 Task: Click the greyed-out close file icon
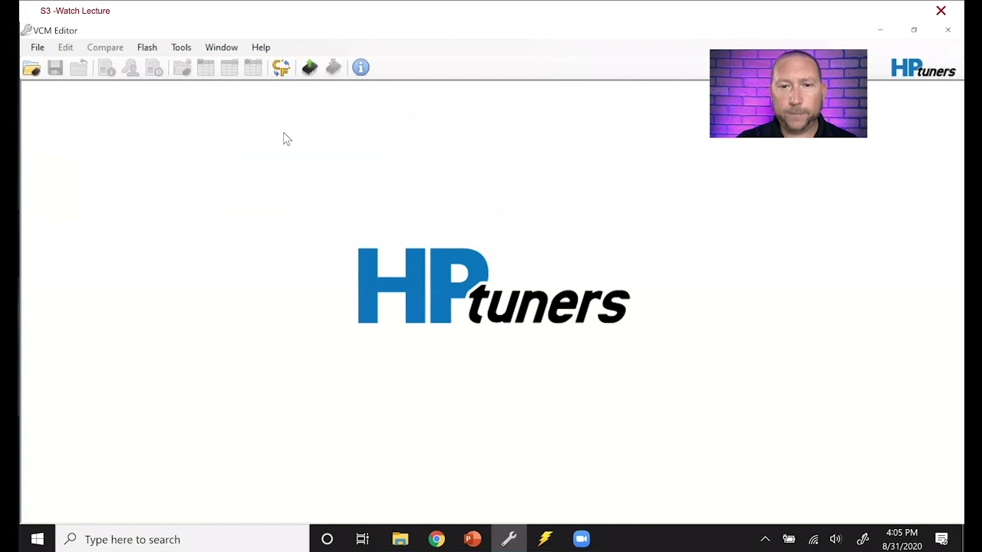coord(78,68)
